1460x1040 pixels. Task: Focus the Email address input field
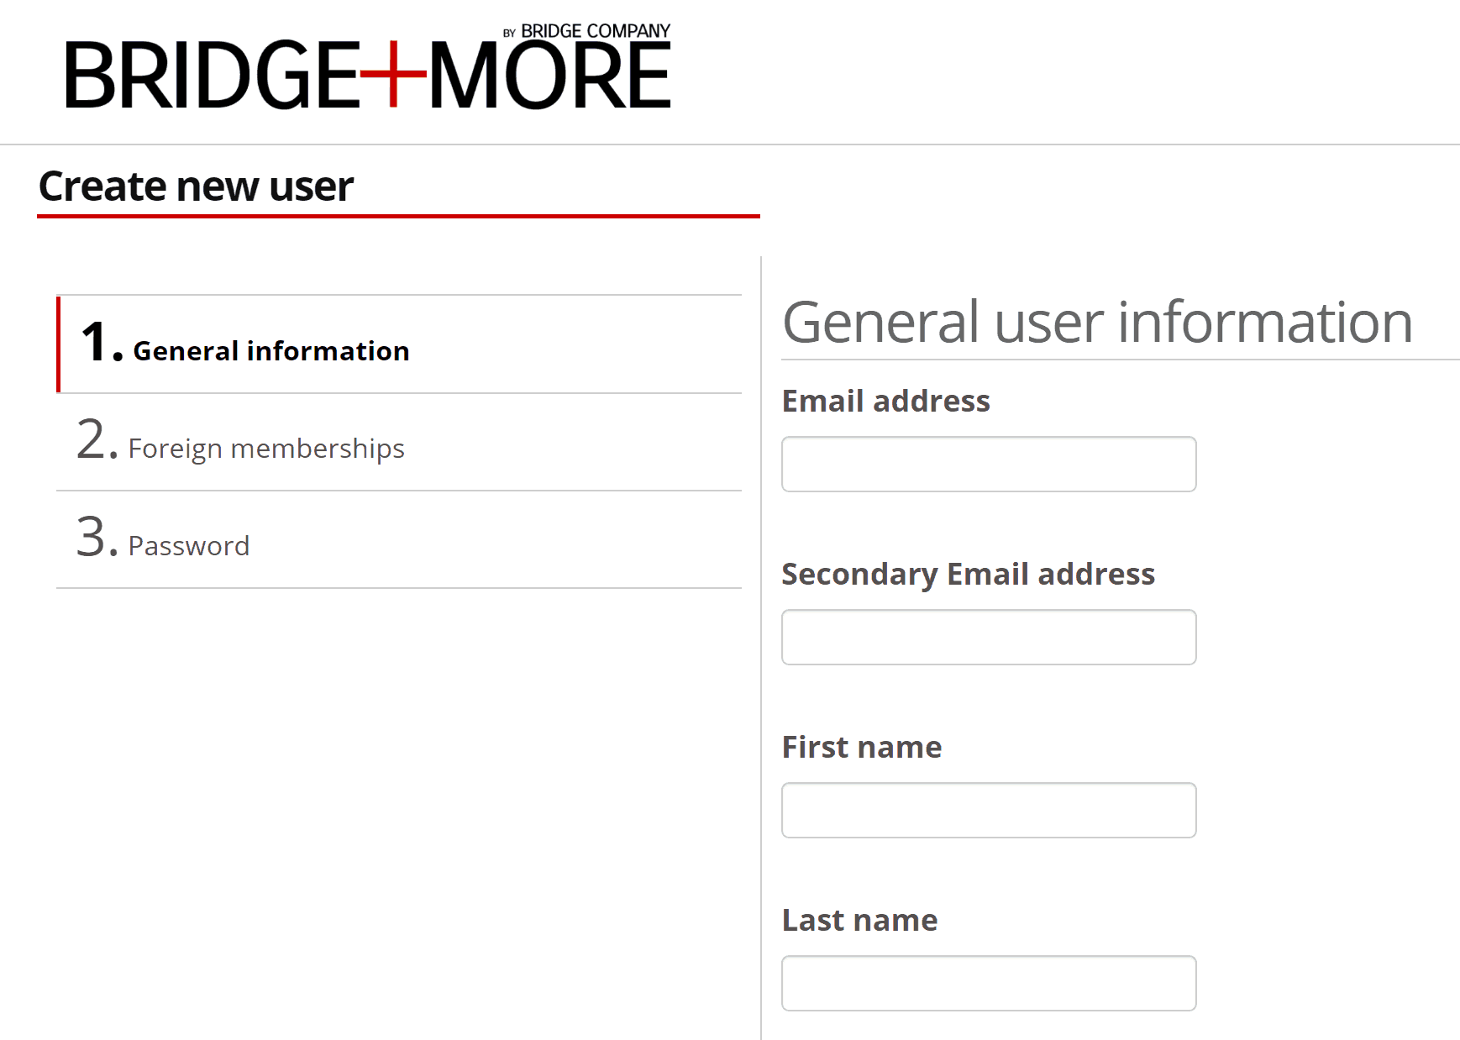(988, 464)
